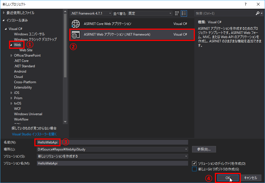Close the 新しいプロジェクト dialog
Screen dimensions: 265x183
click(x=258, y=4)
